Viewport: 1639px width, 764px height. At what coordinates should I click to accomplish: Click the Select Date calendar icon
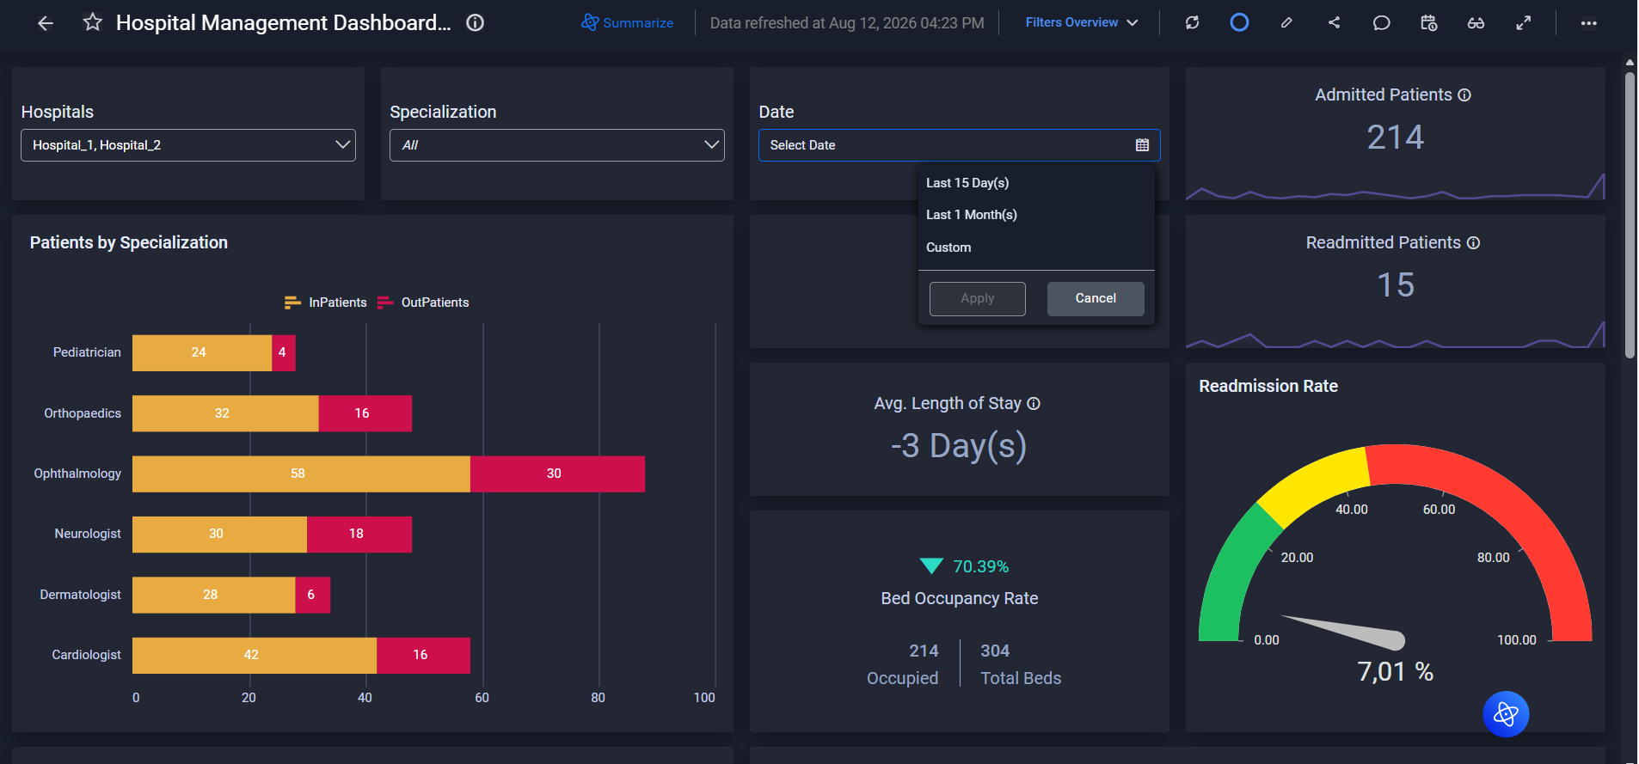pyautogui.click(x=1142, y=145)
